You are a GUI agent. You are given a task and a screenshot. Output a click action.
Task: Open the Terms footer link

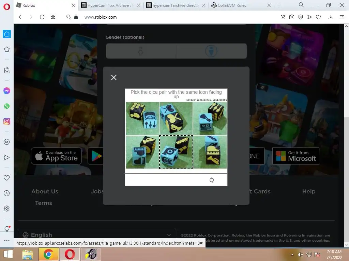[43, 203]
